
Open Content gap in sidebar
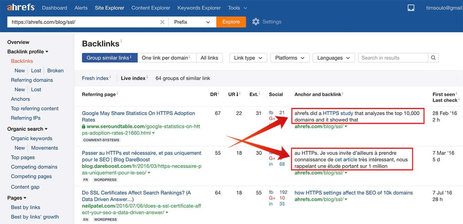pyautogui.click(x=25, y=187)
